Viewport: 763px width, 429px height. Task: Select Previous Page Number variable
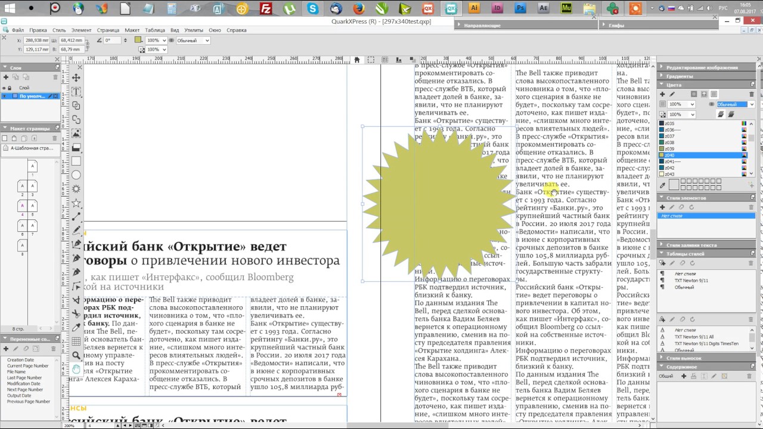[29, 402]
